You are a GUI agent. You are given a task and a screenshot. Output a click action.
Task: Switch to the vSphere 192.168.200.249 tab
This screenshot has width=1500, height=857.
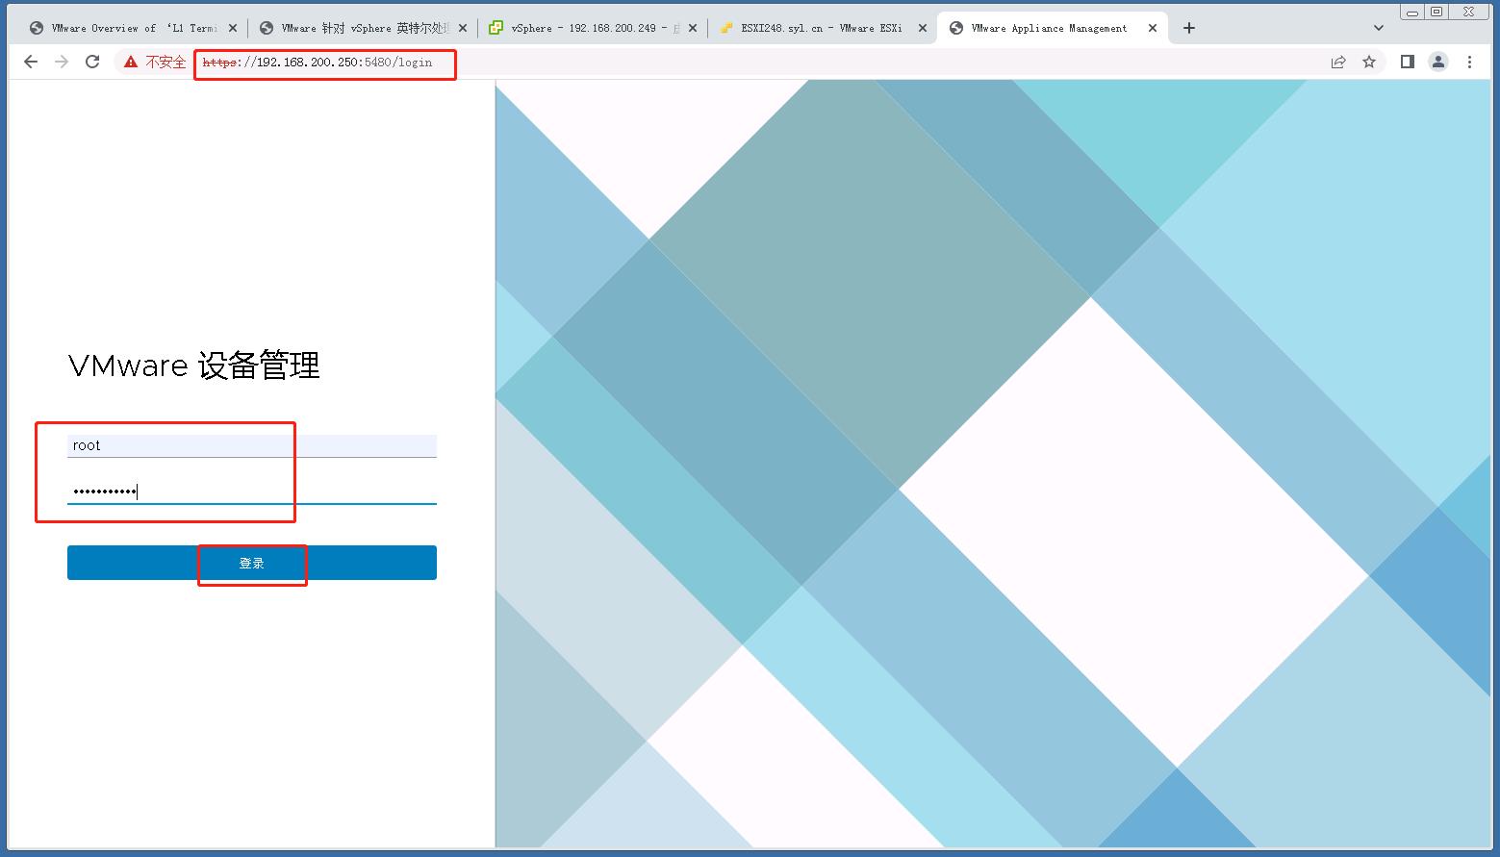click(593, 28)
